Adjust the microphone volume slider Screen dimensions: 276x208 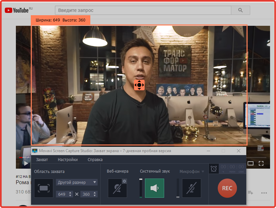[x=178, y=188]
